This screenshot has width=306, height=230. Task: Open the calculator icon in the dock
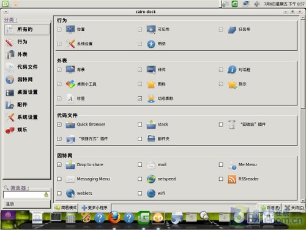pos(70,218)
